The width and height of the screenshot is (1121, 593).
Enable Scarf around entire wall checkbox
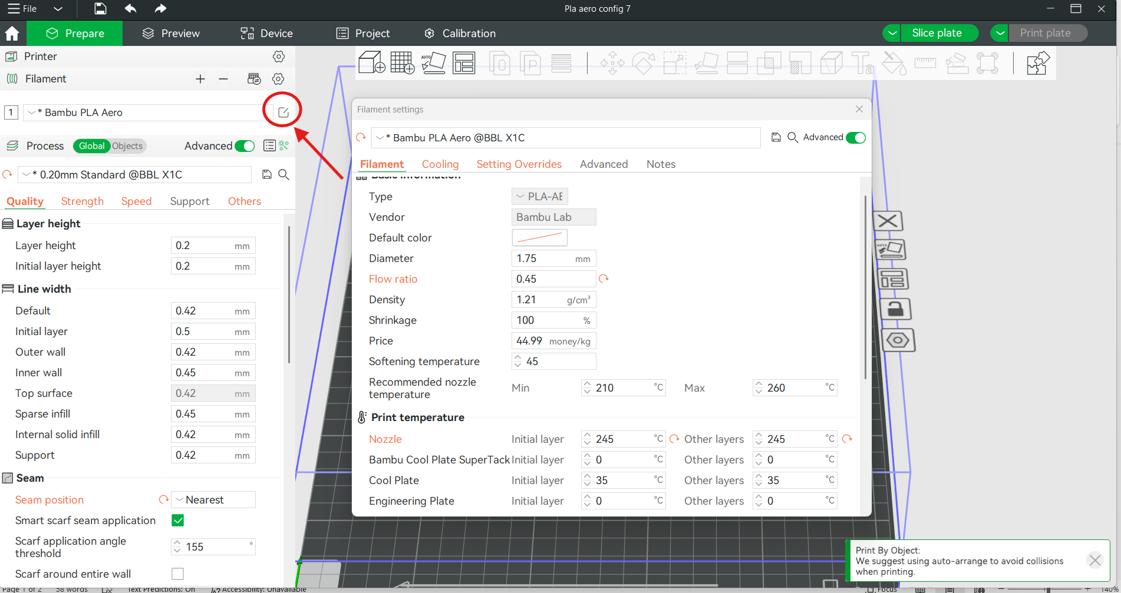[x=177, y=574]
